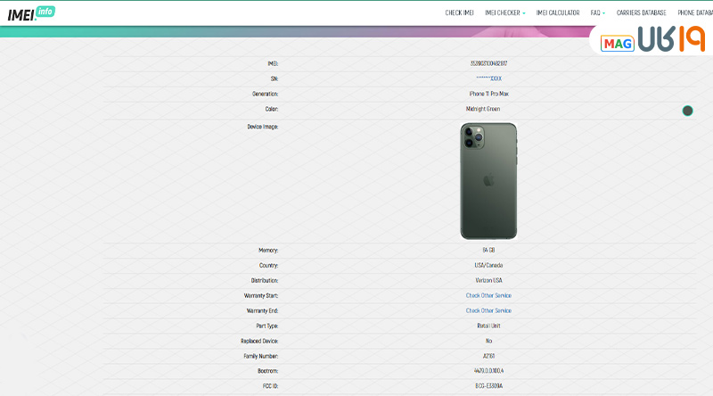
Task: Click the IMEI.info logo
Action: (30, 13)
